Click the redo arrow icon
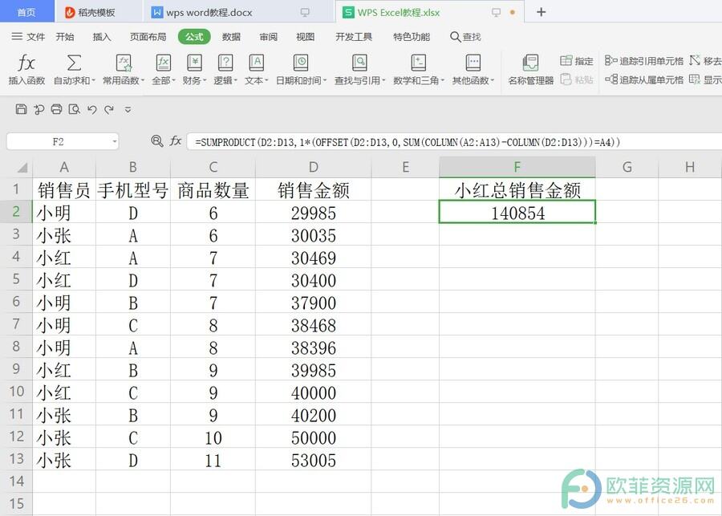 click(108, 109)
